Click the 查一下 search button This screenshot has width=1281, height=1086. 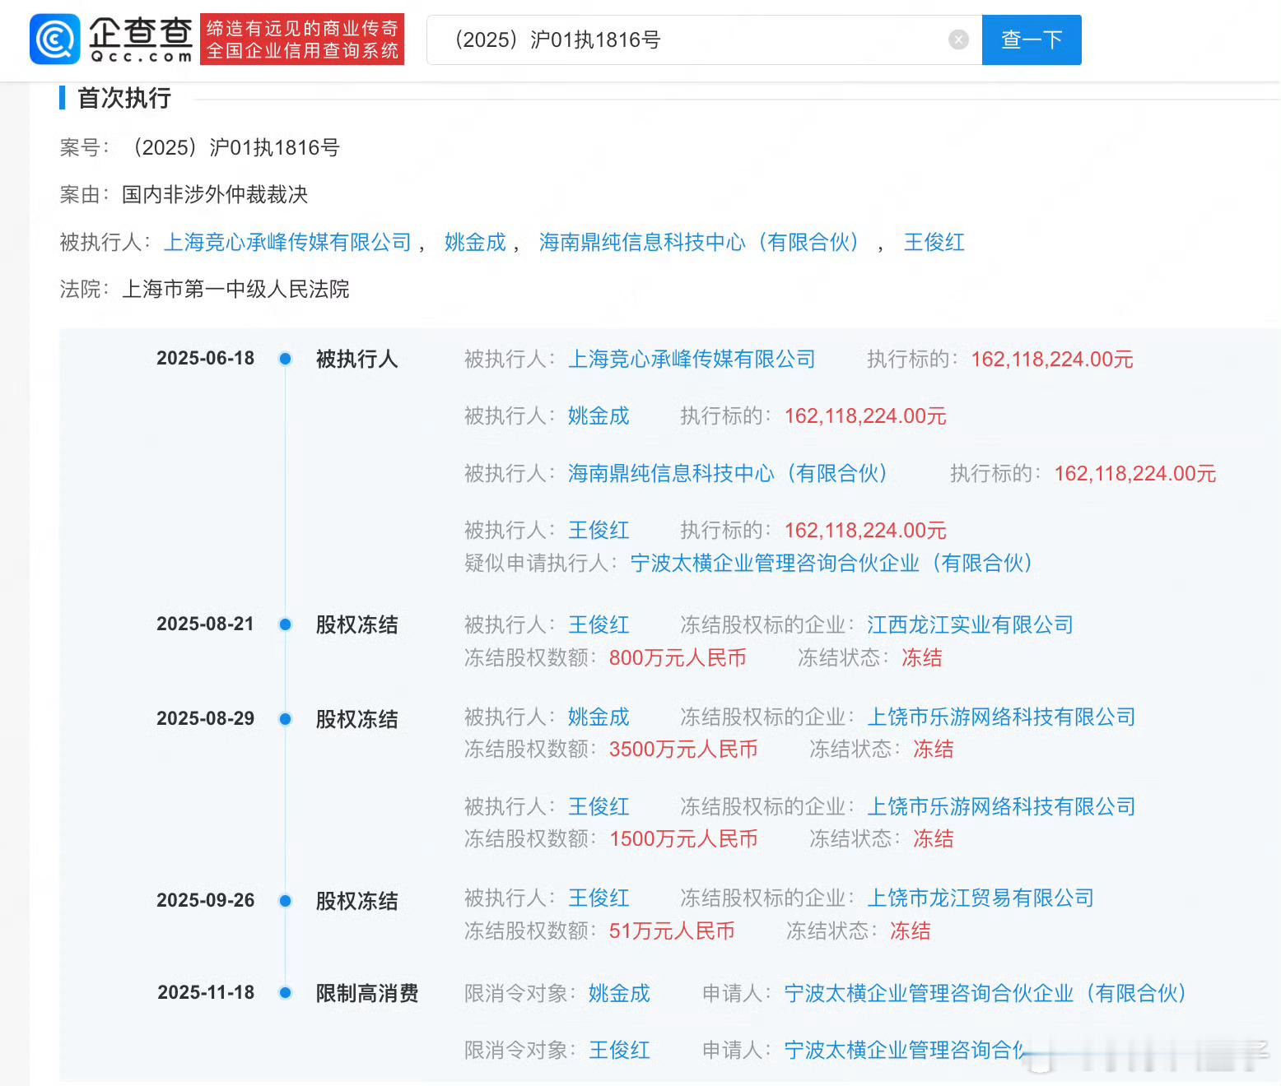[x=1032, y=39]
